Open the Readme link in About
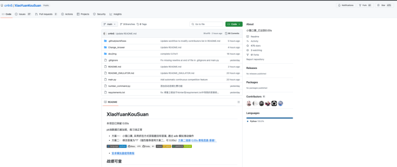The width and height of the screenshot is (397, 167). pyautogui.click(x=255, y=37)
